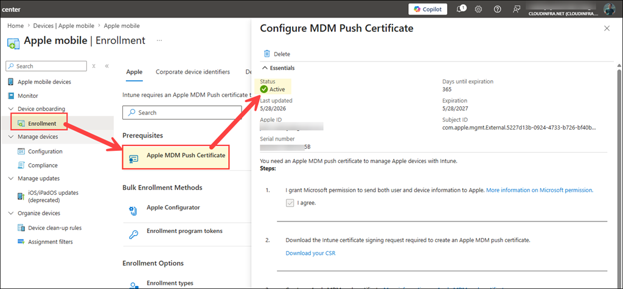The width and height of the screenshot is (623, 289).
Task: Open Monitor in the sidebar
Action: click(x=28, y=96)
